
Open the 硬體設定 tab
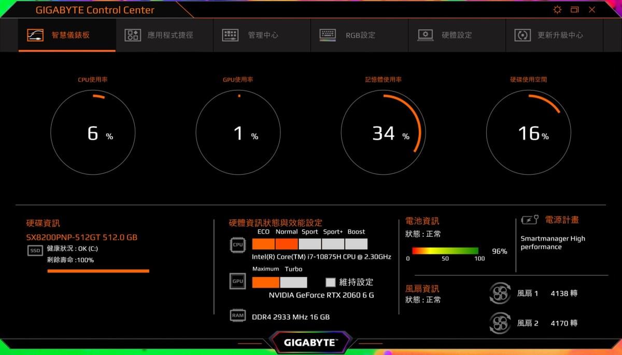[457, 35]
